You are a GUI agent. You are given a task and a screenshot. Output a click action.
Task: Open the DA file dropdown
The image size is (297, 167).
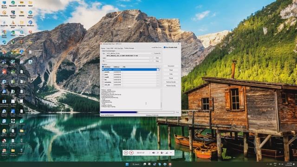[x=152, y=54]
